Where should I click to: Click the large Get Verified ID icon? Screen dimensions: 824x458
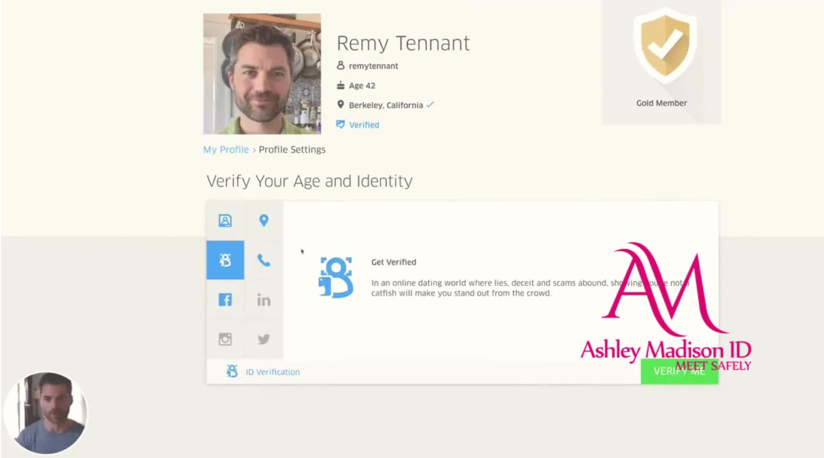pyautogui.click(x=336, y=277)
